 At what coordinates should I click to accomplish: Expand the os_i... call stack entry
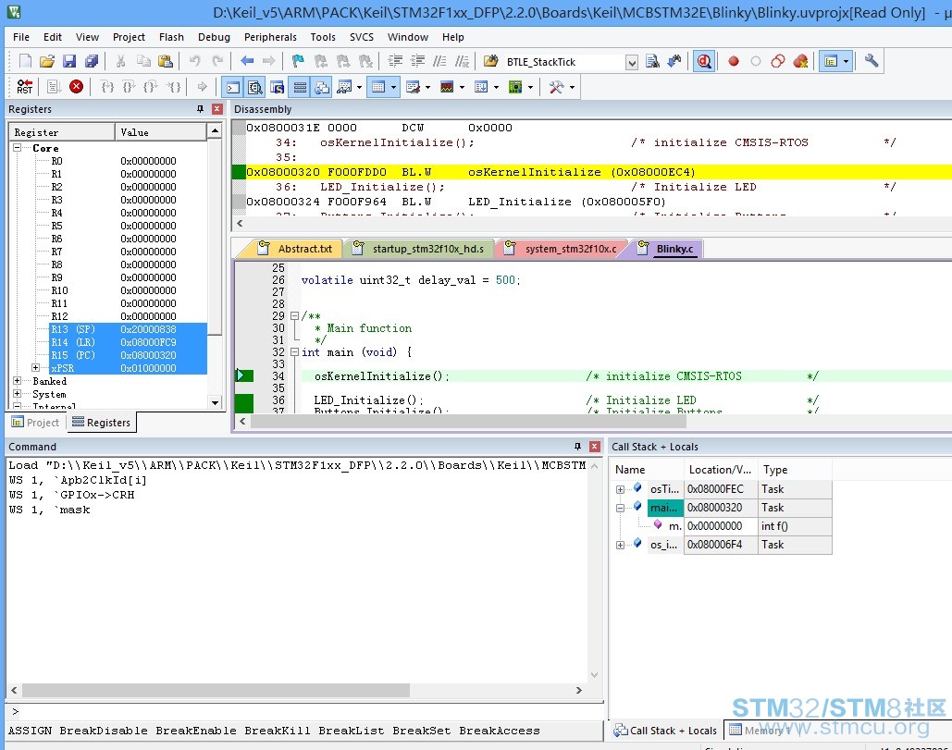pos(620,545)
